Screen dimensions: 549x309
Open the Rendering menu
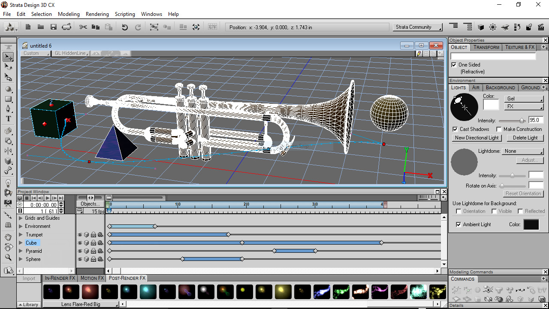click(x=97, y=14)
